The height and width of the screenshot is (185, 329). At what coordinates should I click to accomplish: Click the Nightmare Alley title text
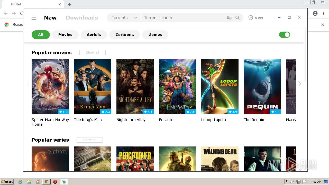coord(131,120)
